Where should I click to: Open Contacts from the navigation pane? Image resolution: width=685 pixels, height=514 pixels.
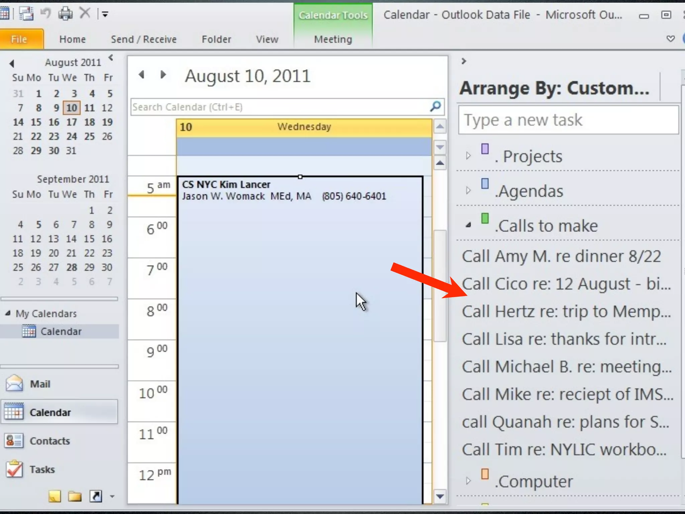pyautogui.click(x=49, y=441)
